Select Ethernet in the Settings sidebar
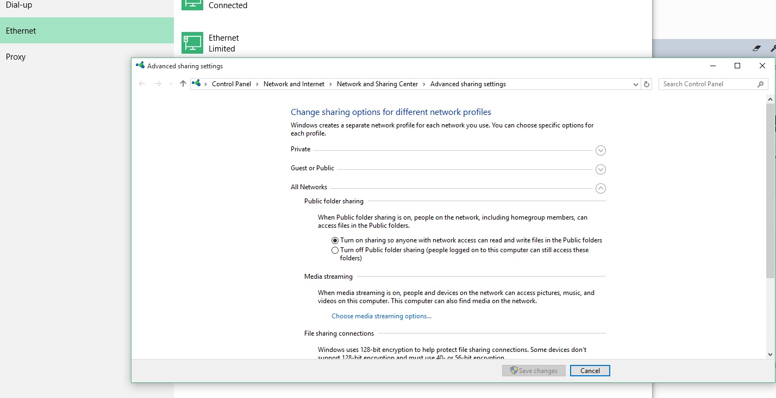 click(x=87, y=31)
